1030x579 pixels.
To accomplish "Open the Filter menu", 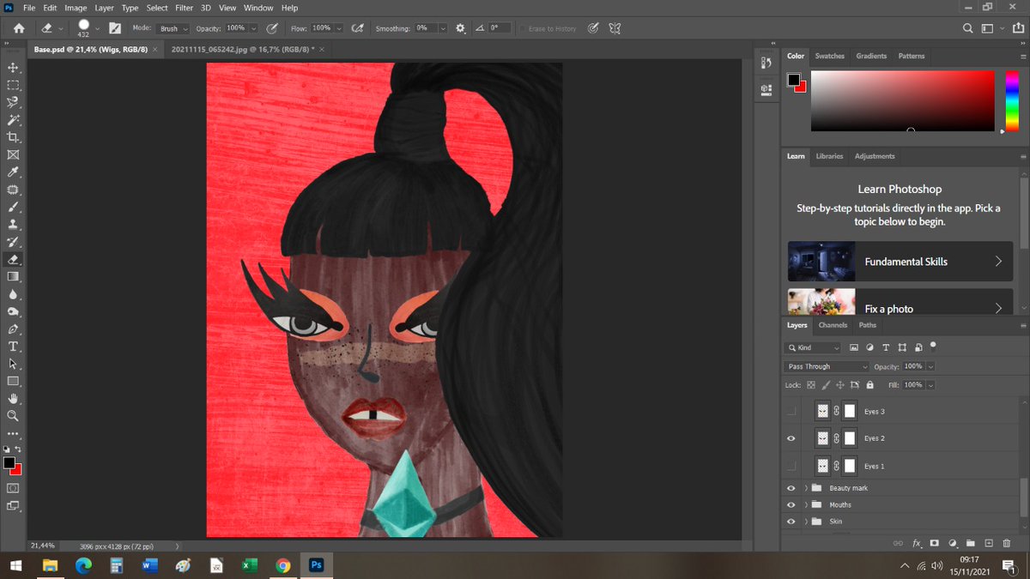I will 184,8.
